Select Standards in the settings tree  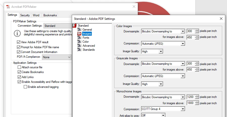88,50
